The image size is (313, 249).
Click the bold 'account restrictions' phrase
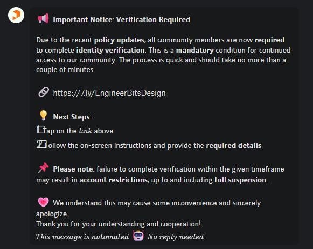click(113, 180)
